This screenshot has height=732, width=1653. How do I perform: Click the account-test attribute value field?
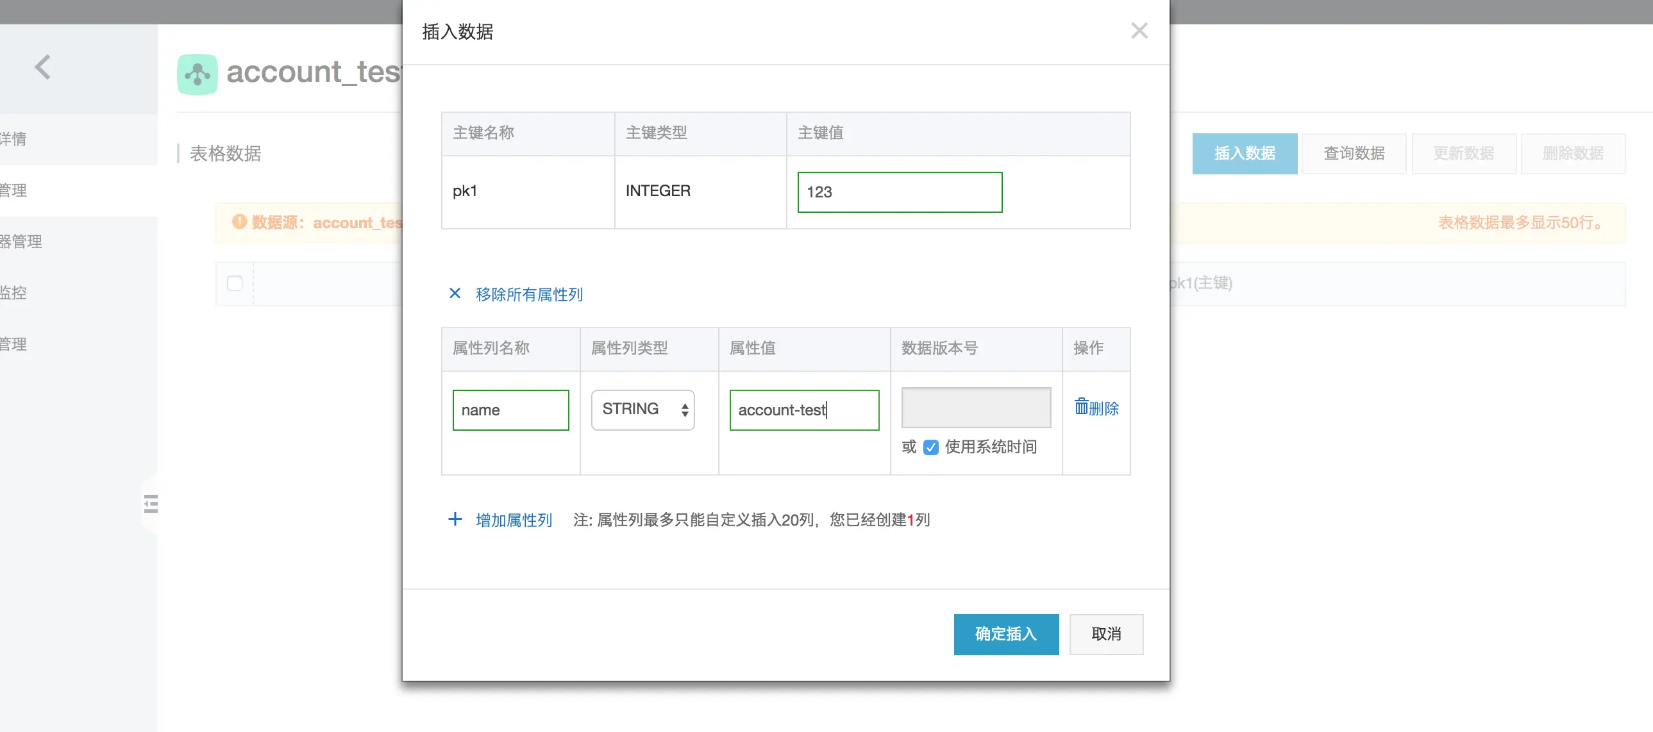[803, 410]
